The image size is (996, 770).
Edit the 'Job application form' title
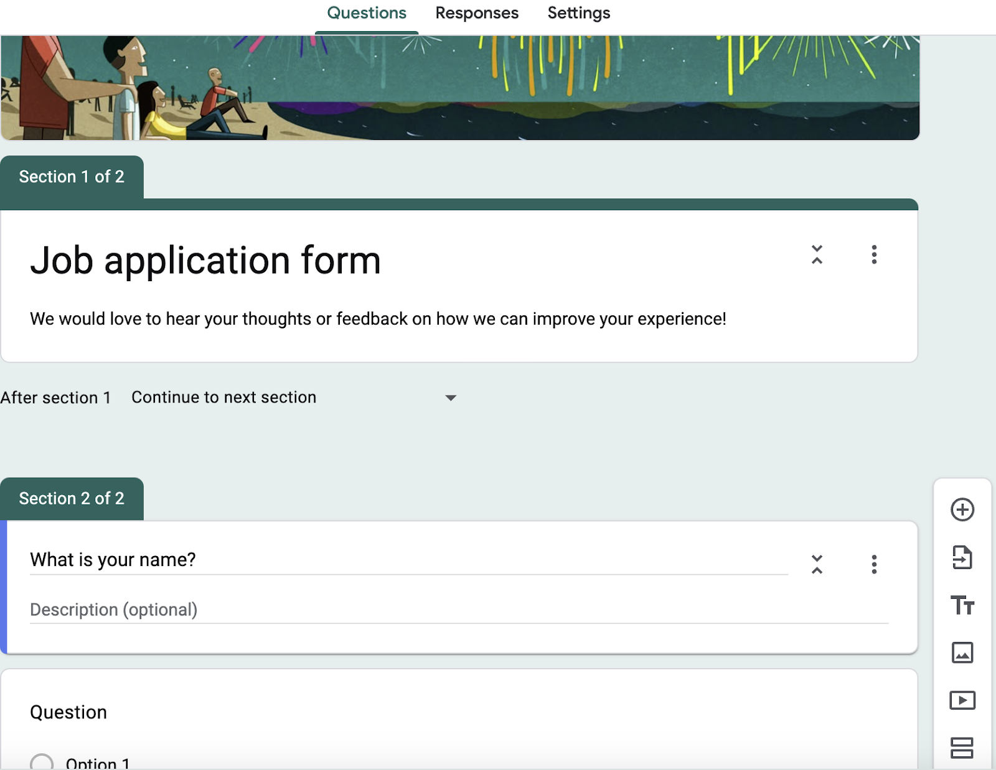click(x=205, y=260)
